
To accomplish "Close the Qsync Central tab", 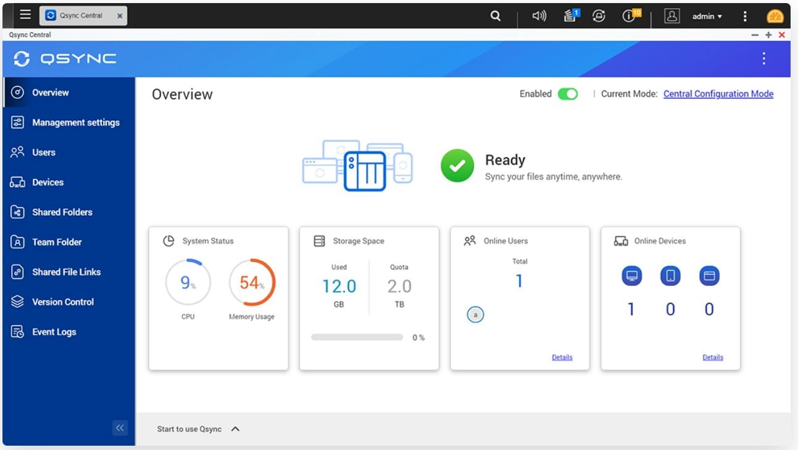I will [x=119, y=16].
